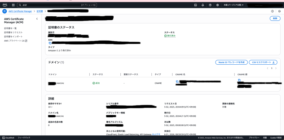Open the region selector dropdown

(x=234, y=5)
